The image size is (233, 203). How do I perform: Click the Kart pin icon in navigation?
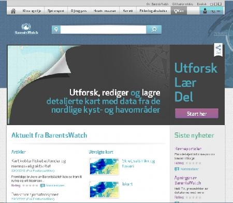coord(176,11)
